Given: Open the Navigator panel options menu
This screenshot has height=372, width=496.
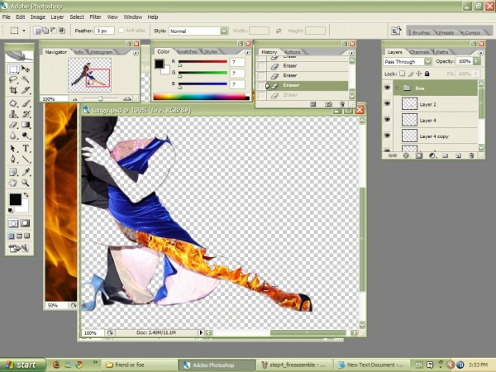Looking at the screenshot, I should pyautogui.click(x=136, y=53).
